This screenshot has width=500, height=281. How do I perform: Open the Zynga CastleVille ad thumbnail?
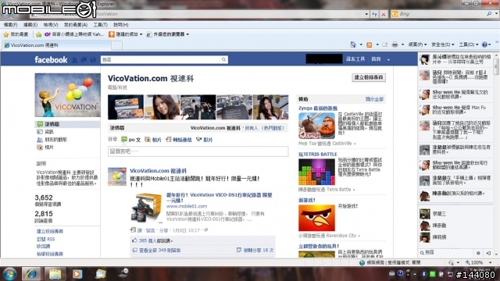pos(316,125)
